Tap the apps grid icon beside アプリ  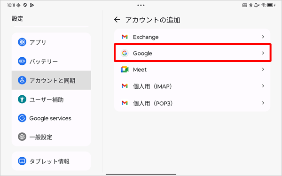pyautogui.click(x=22, y=42)
